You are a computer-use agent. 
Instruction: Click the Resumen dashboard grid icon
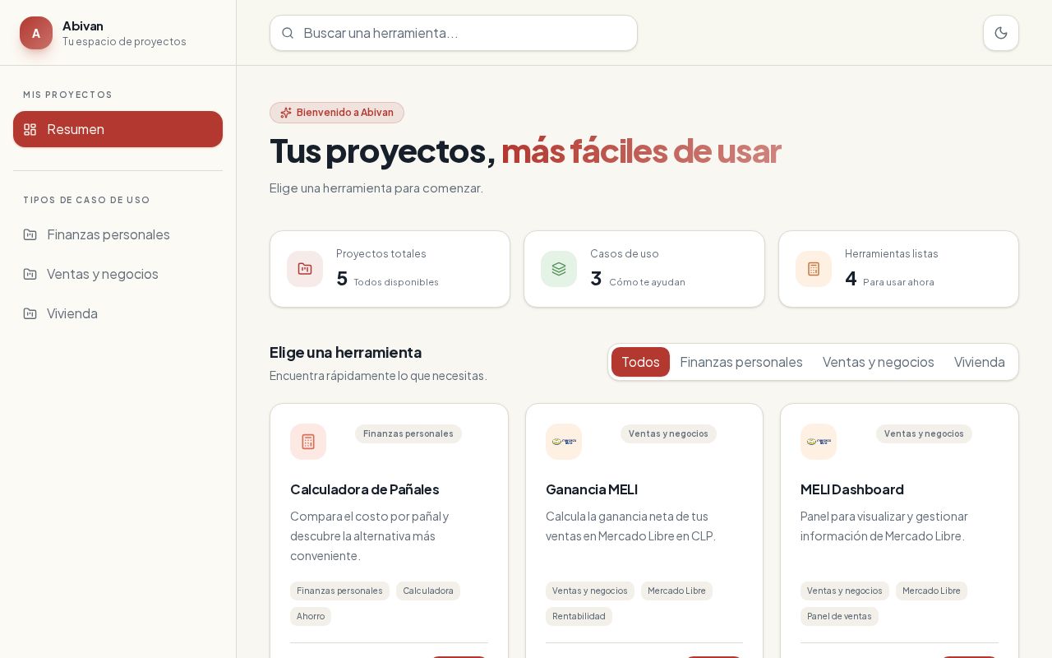(30, 129)
